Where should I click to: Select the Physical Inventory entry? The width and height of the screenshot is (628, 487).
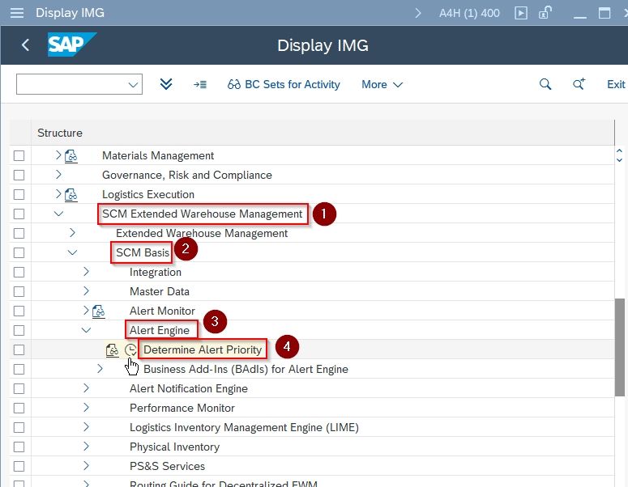click(174, 447)
